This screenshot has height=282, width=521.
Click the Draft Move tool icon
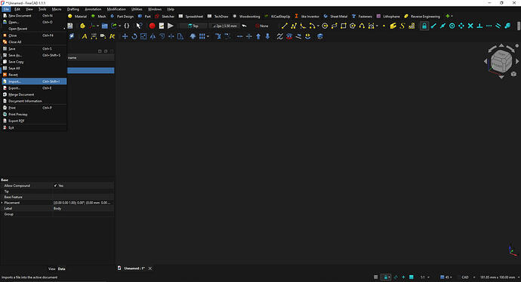coord(125,36)
